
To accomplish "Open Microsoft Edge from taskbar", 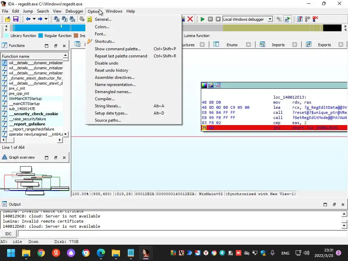I will tap(101, 253).
